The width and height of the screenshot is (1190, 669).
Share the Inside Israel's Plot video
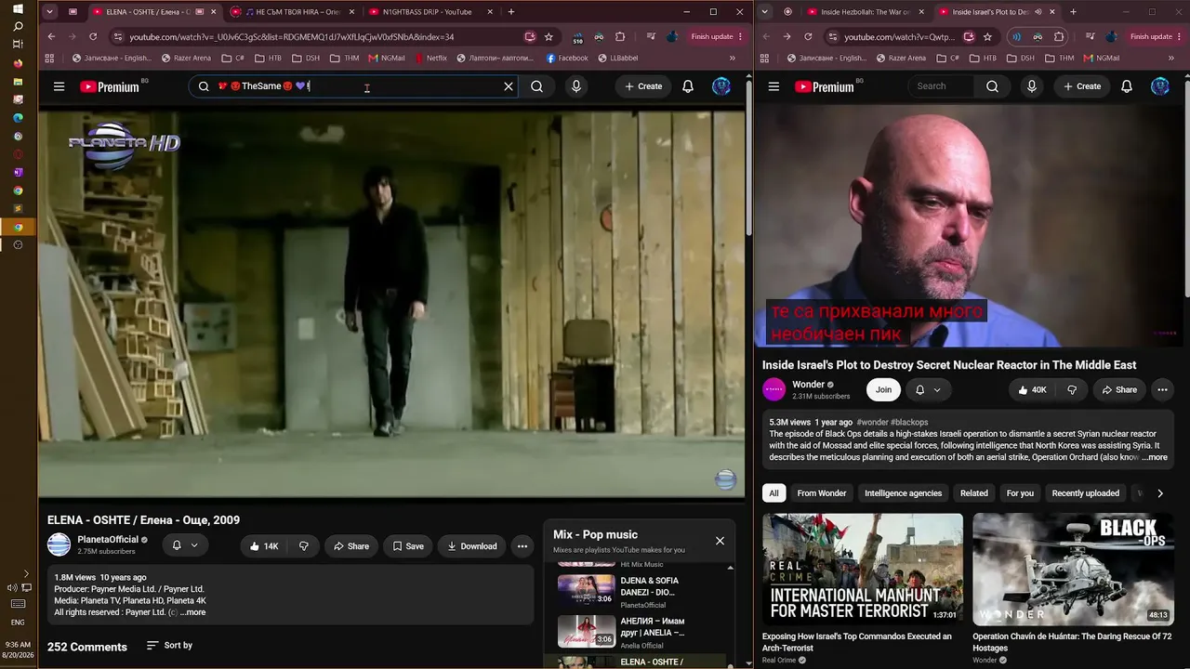point(1119,390)
